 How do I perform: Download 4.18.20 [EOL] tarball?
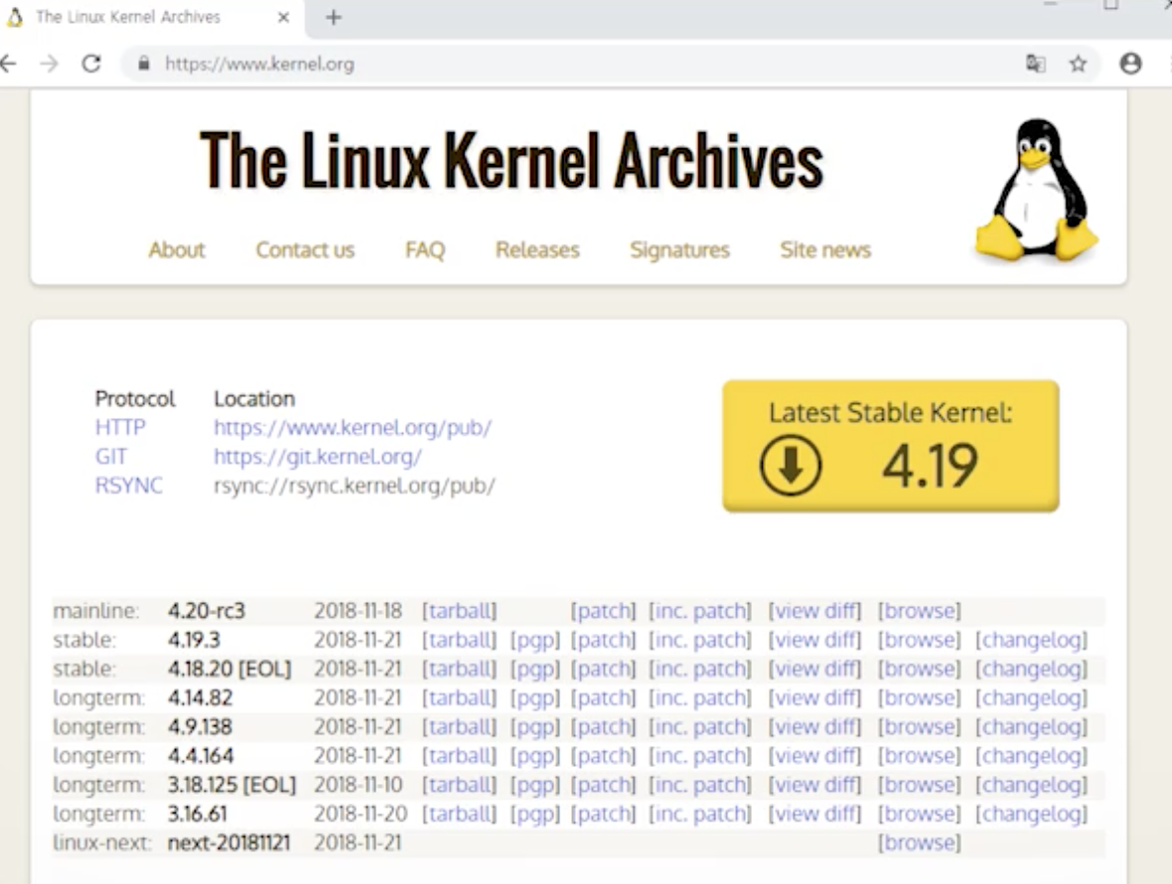(459, 668)
